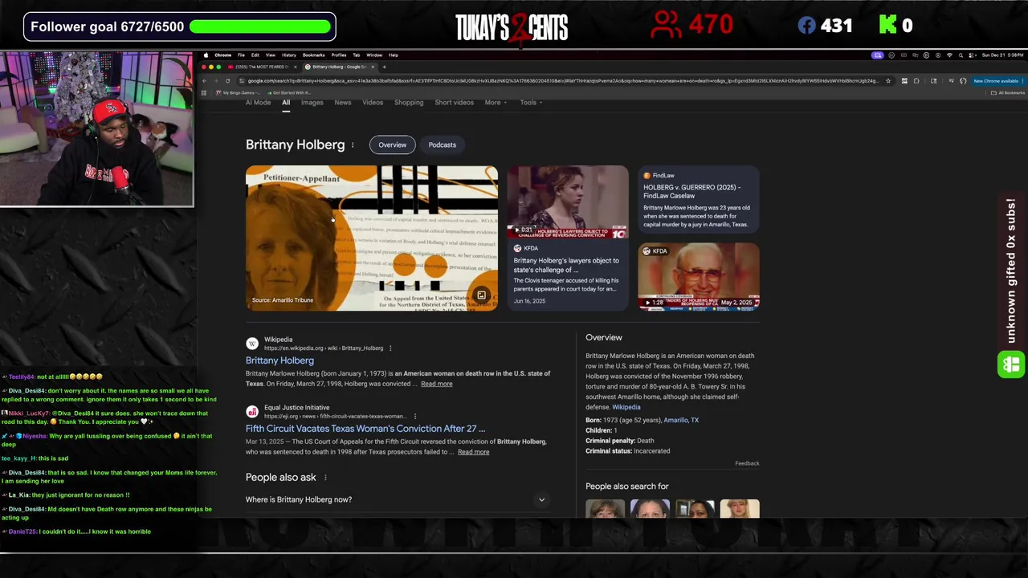Open the Chrome profile avatar icon

(963, 81)
